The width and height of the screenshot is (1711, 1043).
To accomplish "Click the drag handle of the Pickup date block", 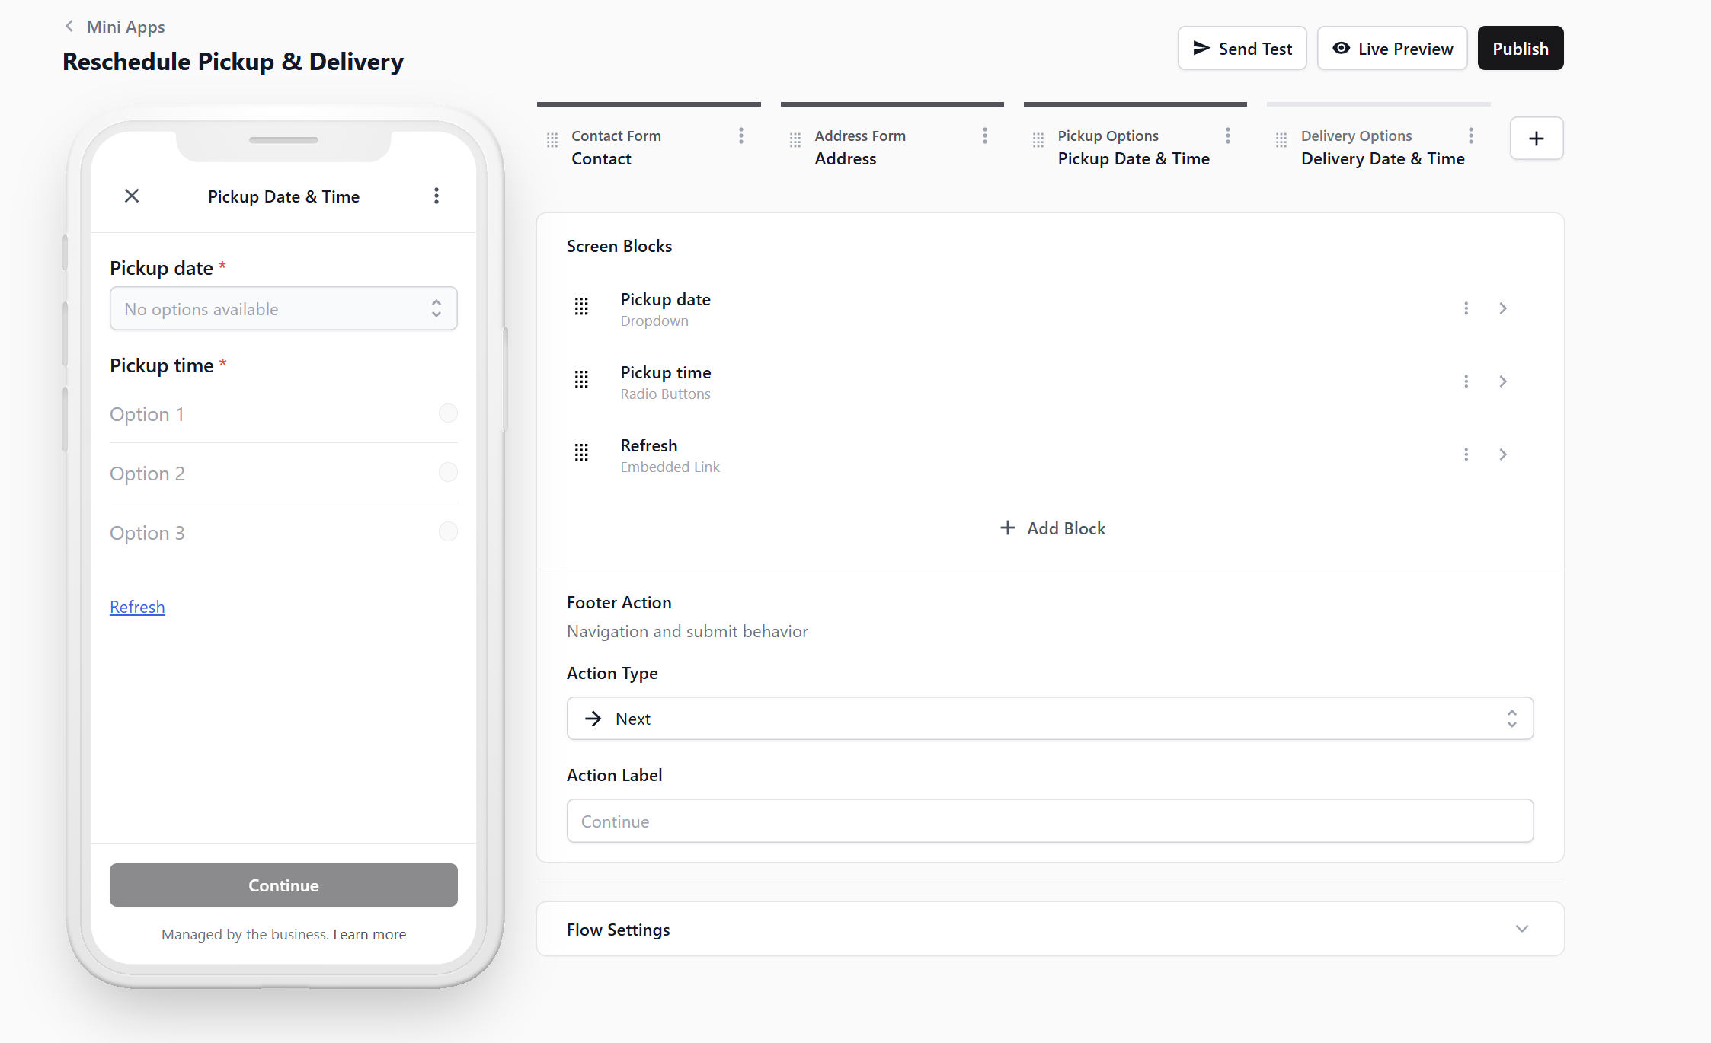I will point(581,307).
